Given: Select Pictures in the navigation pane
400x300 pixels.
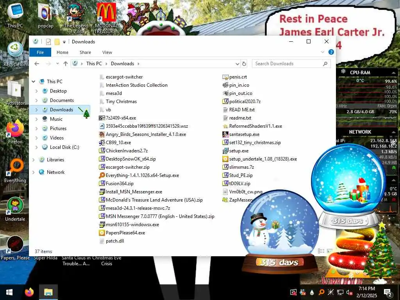Looking at the screenshot, I should pos(58,128).
